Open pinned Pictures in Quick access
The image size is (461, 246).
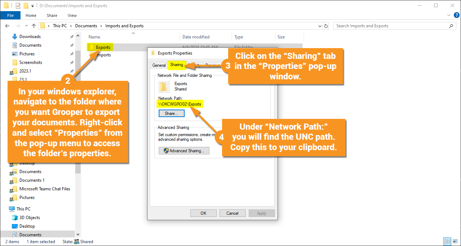tap(27, 54)
